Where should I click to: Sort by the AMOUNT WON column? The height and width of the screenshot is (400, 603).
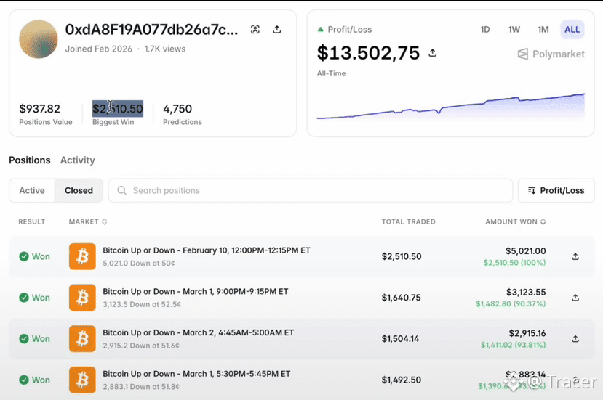pyautogui.click(x=515, y=222)
